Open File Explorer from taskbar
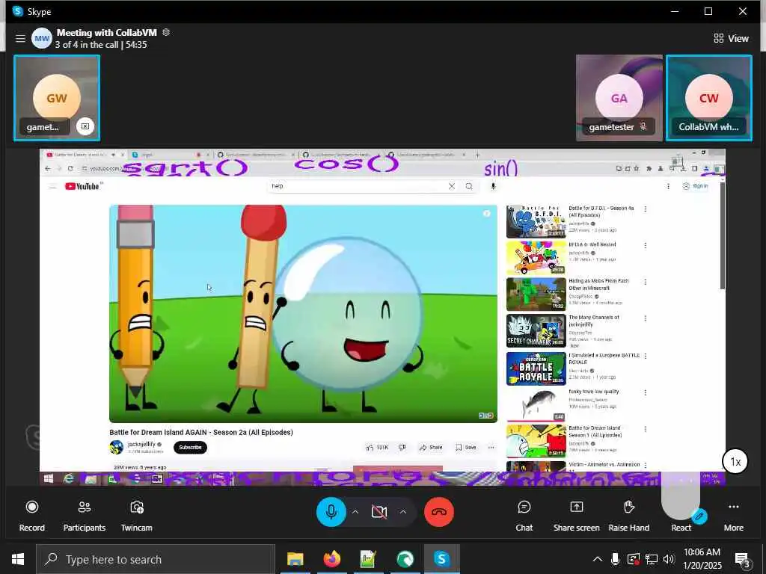766x574 pixels. click(x=295, y=559)
